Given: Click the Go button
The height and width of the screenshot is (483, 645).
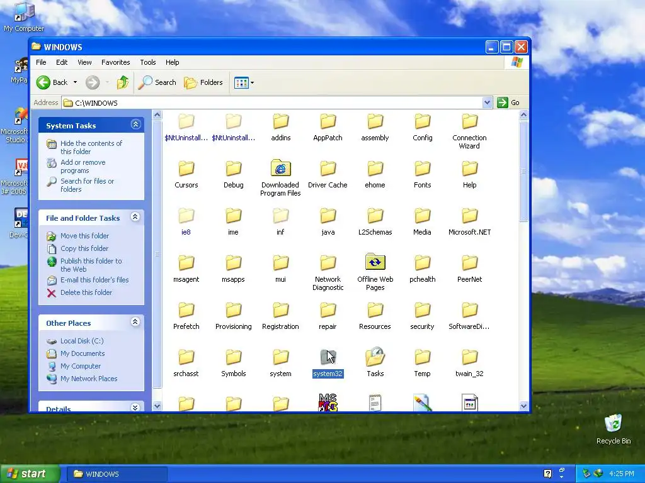Looking at the screenshot, I should 508,103.
